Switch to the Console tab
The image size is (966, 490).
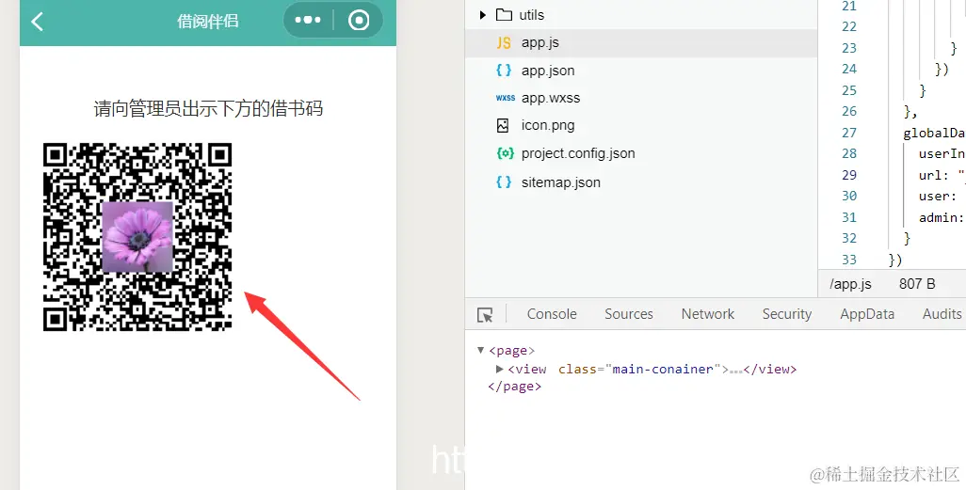click(552, 314)
